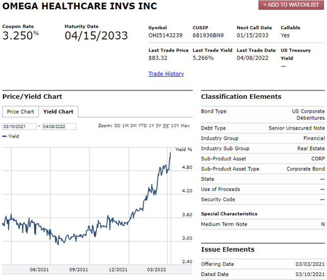Open the Trade History link
The image size is (327, 280).
coord(166,74)
